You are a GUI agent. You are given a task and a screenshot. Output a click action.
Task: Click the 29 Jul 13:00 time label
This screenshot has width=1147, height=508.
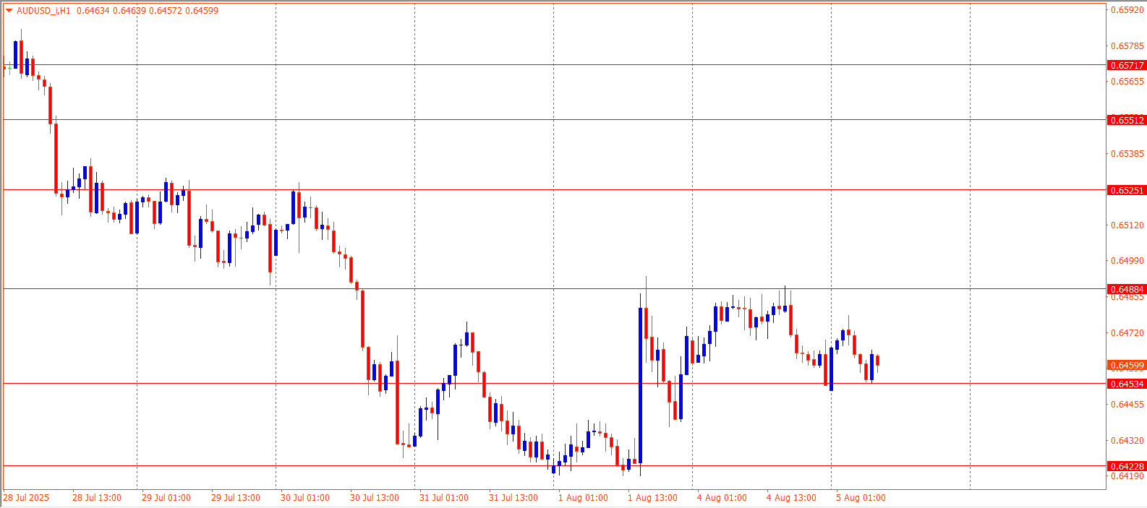[236, 498]
